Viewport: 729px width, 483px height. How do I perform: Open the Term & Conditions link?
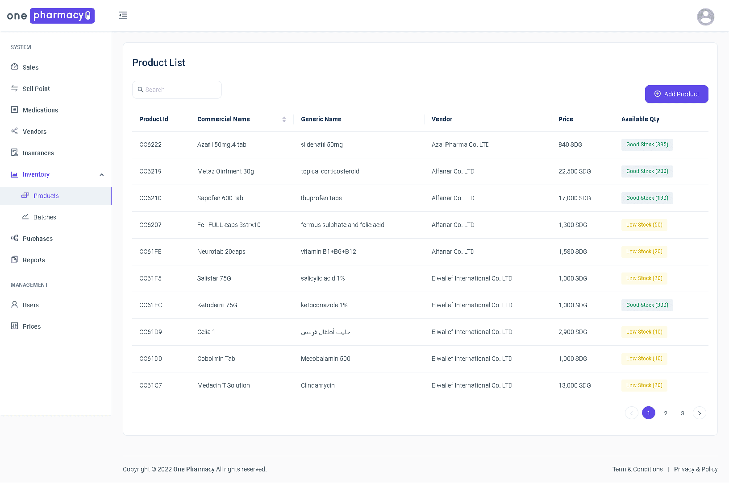click(637, 469)
